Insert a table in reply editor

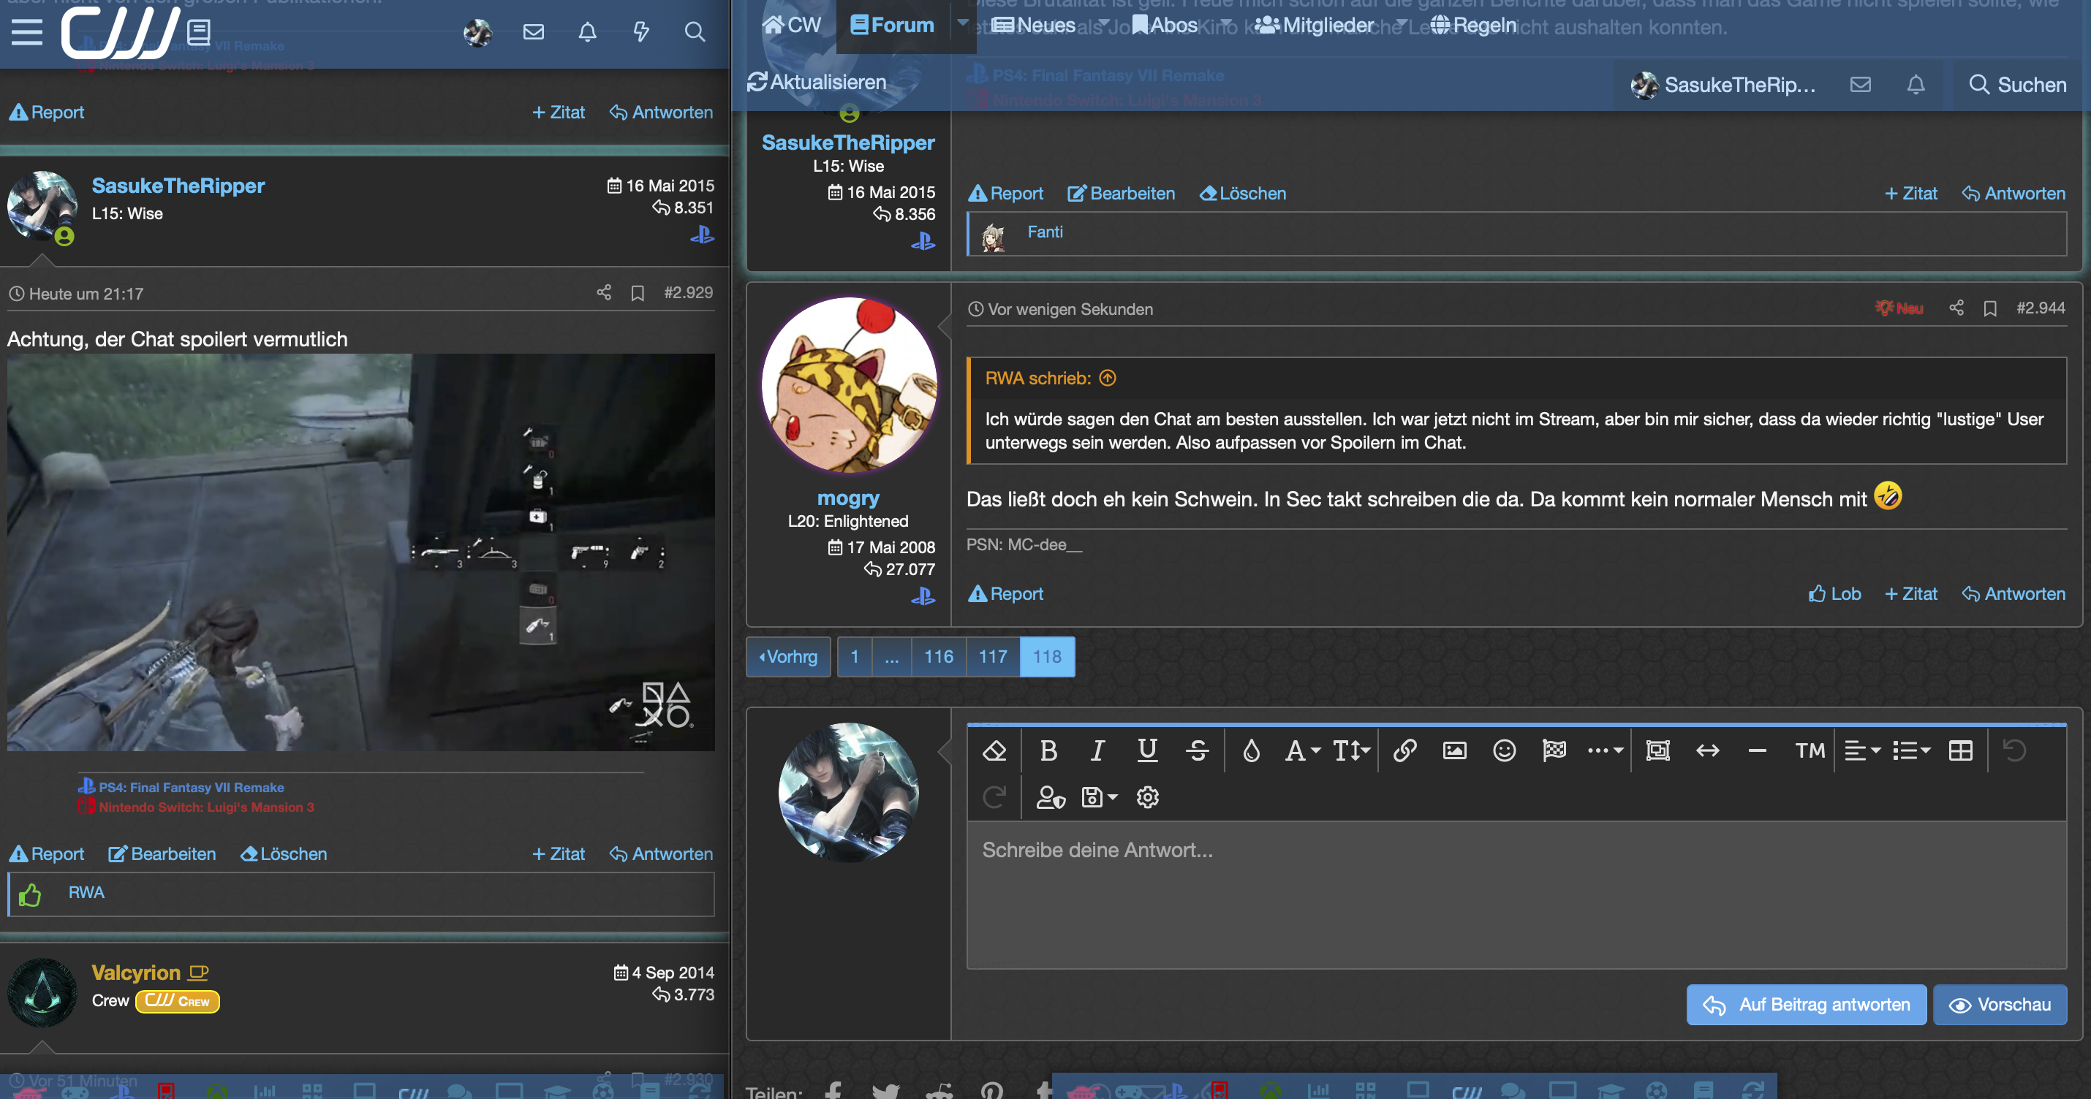(1960, 750)
